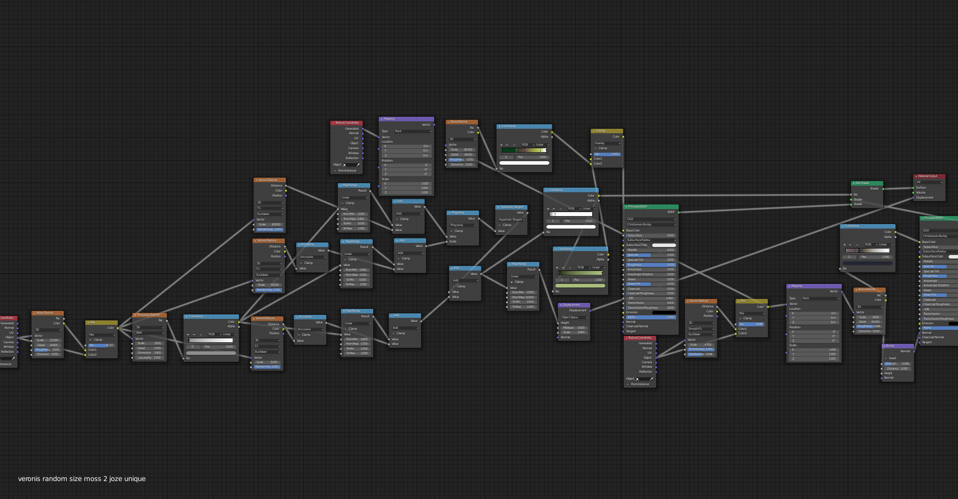Click Subsurface Color swatch in Principled BSDF with IOR 1.450
Image resolution: width=958 pixels, height=499 pixels.
[664, 245]
